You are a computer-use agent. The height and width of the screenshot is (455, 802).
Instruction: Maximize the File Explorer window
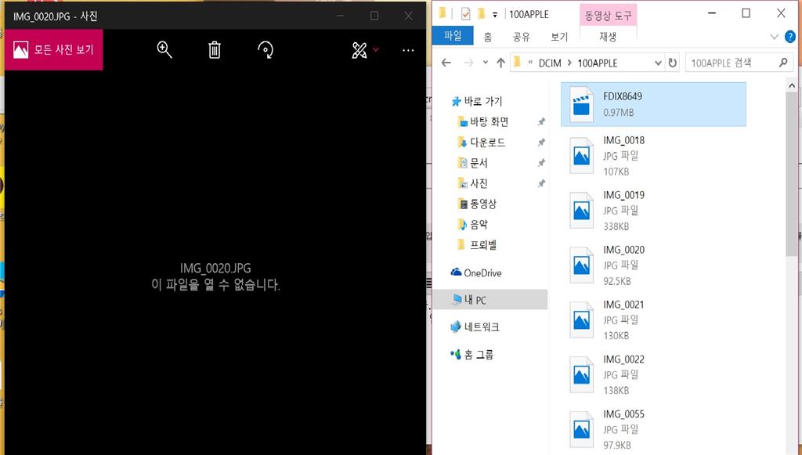pyautogui.click(x=746, y=13)
